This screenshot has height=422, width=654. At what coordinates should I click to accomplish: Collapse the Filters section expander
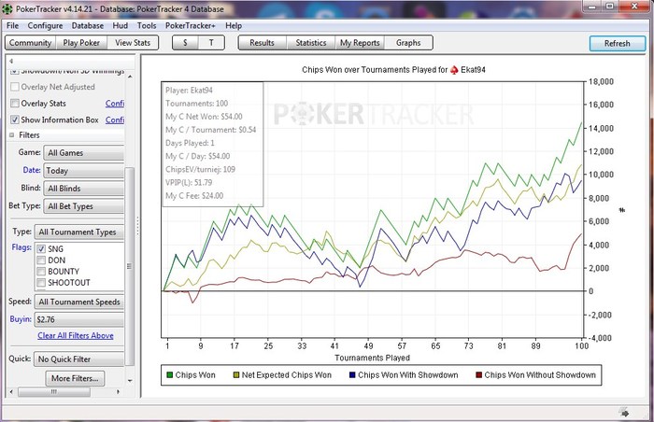coord(11,135)
